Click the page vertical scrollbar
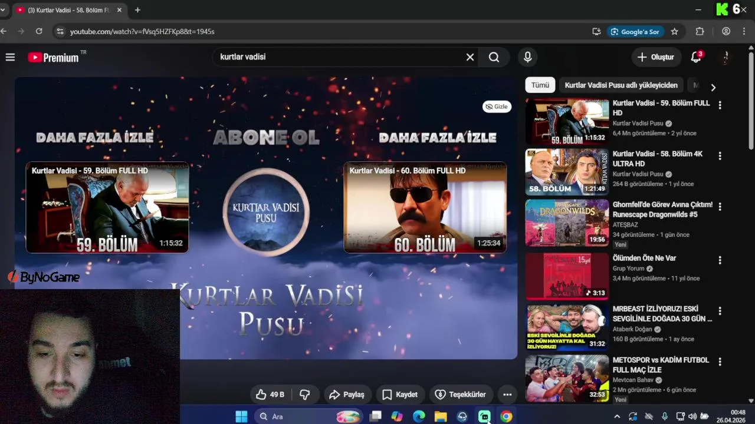 (x=751, y=100)
